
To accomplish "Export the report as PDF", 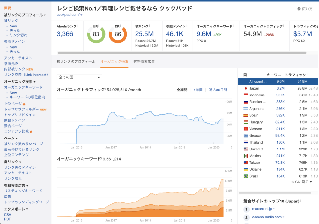I will tap(7, 219).
